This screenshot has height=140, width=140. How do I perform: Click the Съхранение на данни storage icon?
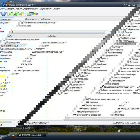[84, 70]
